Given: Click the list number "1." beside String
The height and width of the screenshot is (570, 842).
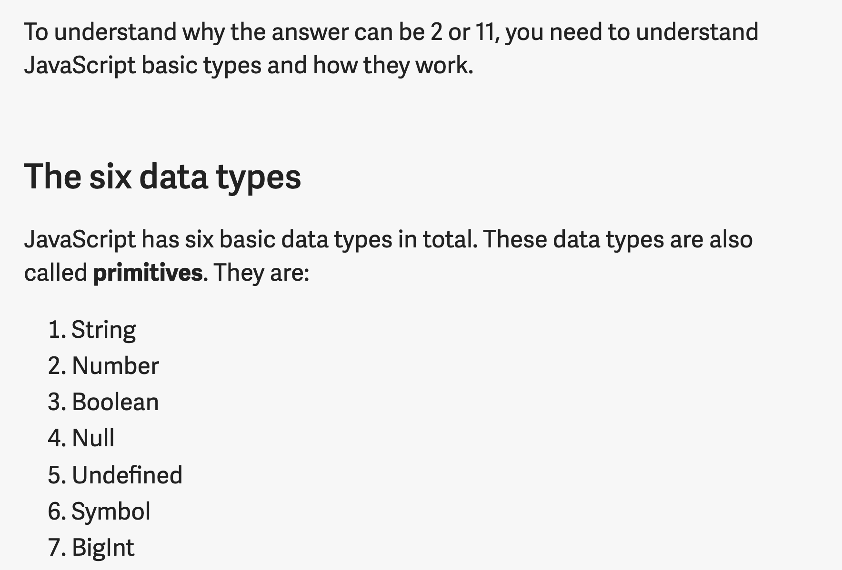Looking at the screenshot, I should coord(57,330).
